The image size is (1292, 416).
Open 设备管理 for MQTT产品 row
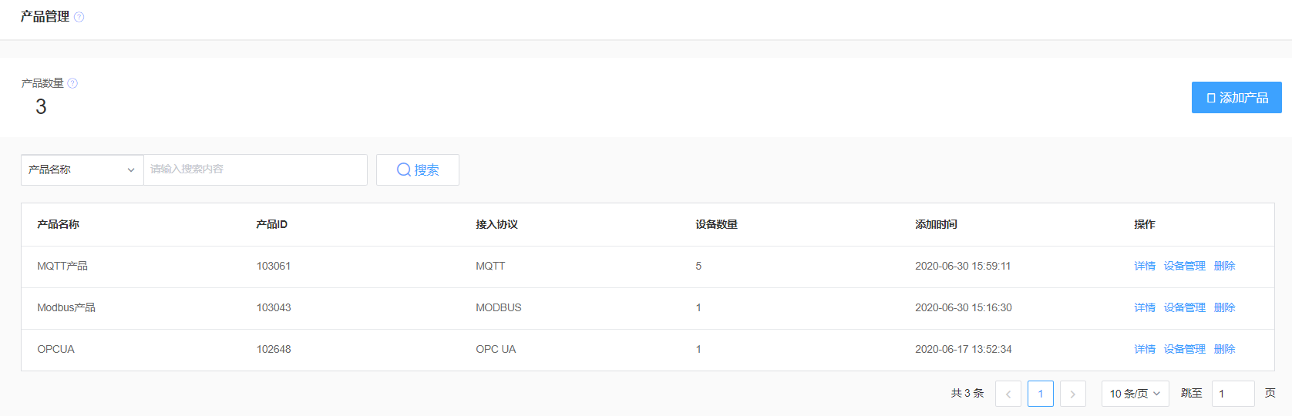click(x=1185, y=266)
